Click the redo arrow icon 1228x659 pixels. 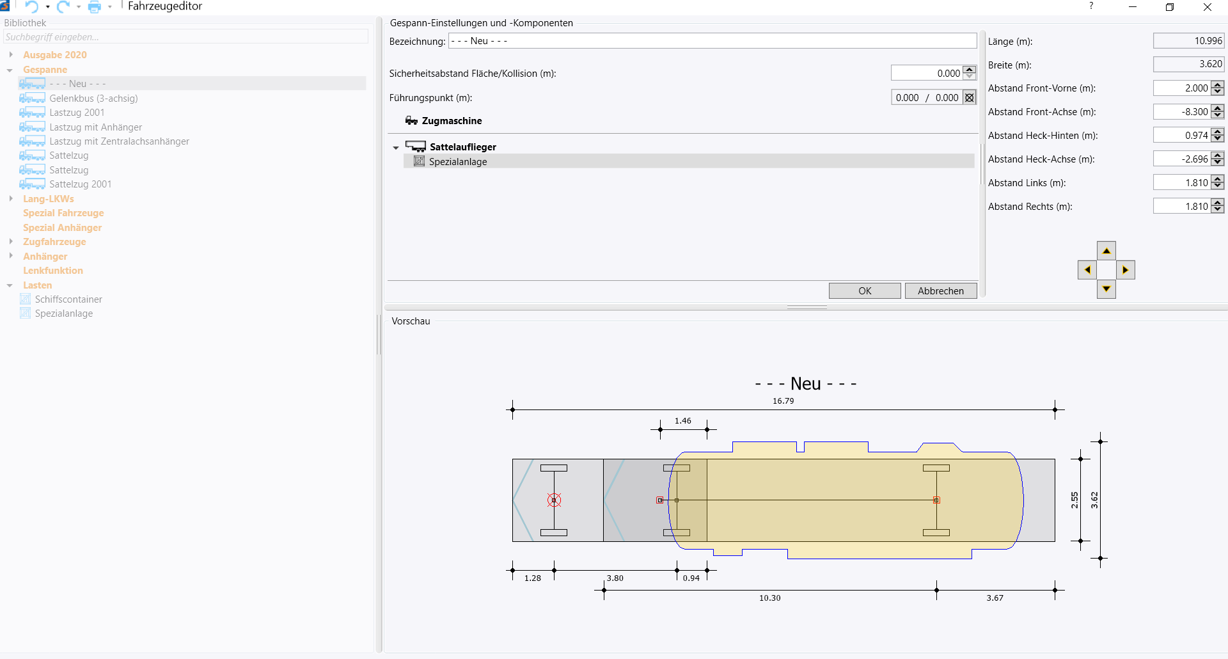[x=63, y=6]
